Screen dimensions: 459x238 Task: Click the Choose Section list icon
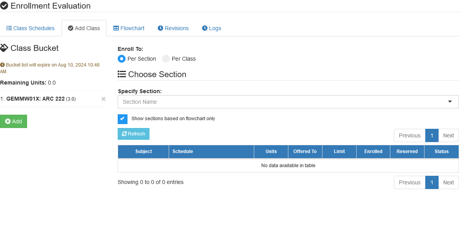122,74
